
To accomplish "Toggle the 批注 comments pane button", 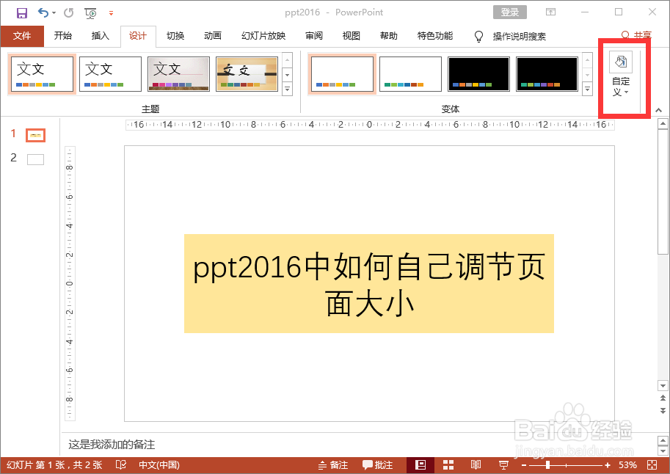I will [377, 465].
